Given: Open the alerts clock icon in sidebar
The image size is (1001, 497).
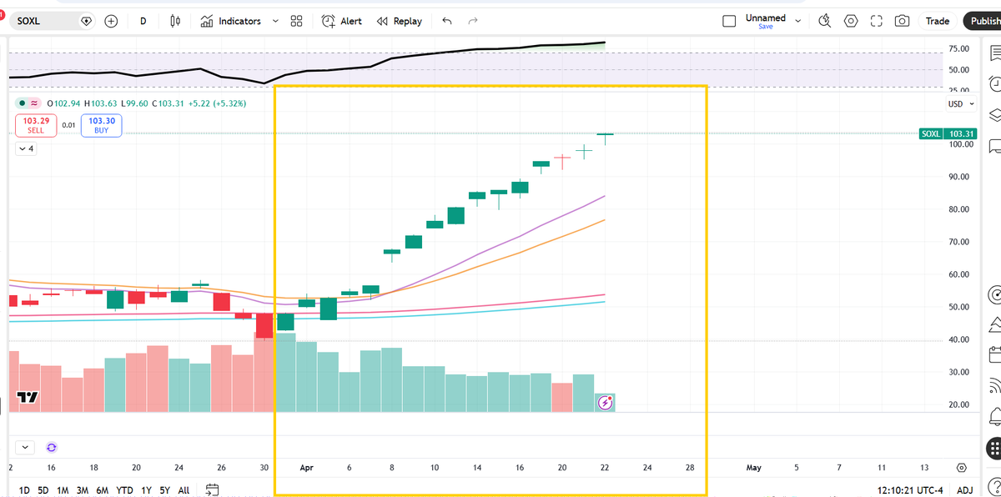Looking at the screenshot, I should pos(994,83).
